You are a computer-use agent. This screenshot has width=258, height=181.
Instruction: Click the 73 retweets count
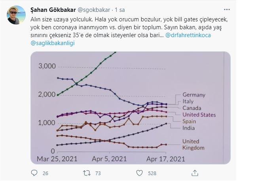pos(98,173)
